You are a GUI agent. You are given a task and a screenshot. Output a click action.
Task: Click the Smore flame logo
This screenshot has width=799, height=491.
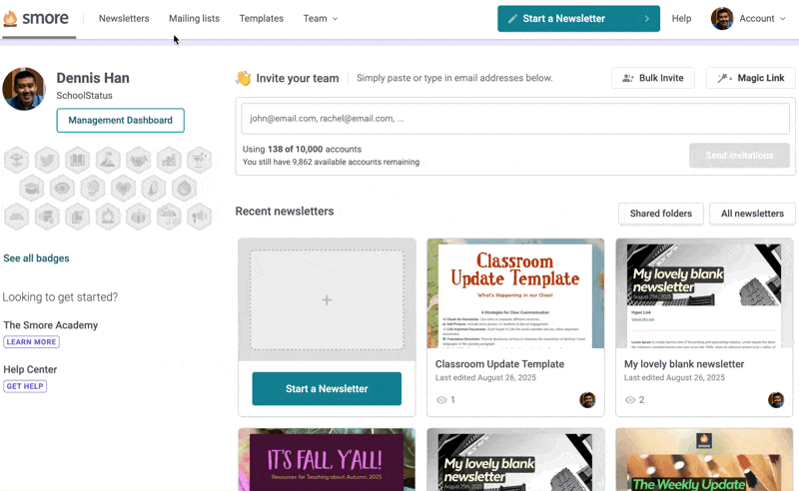pyautogui.click(x=11, y=18)
